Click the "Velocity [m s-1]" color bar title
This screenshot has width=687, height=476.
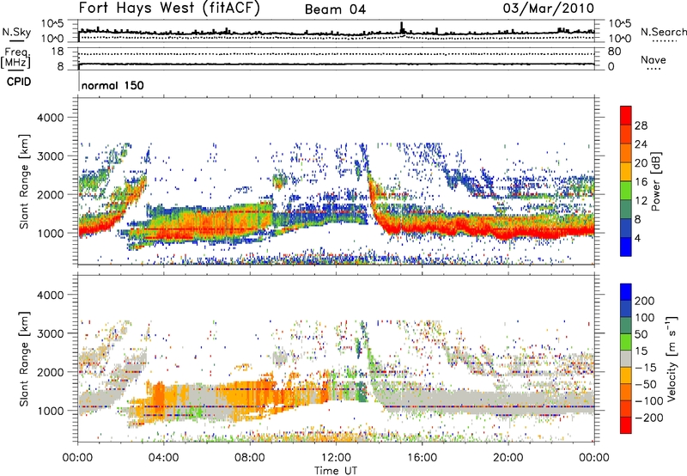click(x=672, y=358)
